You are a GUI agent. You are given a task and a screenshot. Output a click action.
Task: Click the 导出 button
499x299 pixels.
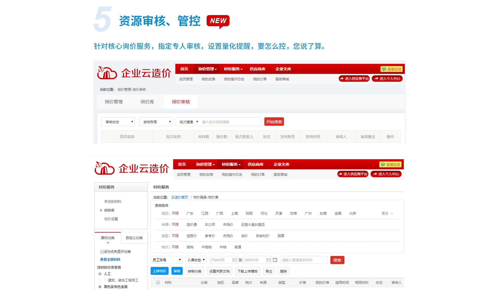(x=269, y=271)
